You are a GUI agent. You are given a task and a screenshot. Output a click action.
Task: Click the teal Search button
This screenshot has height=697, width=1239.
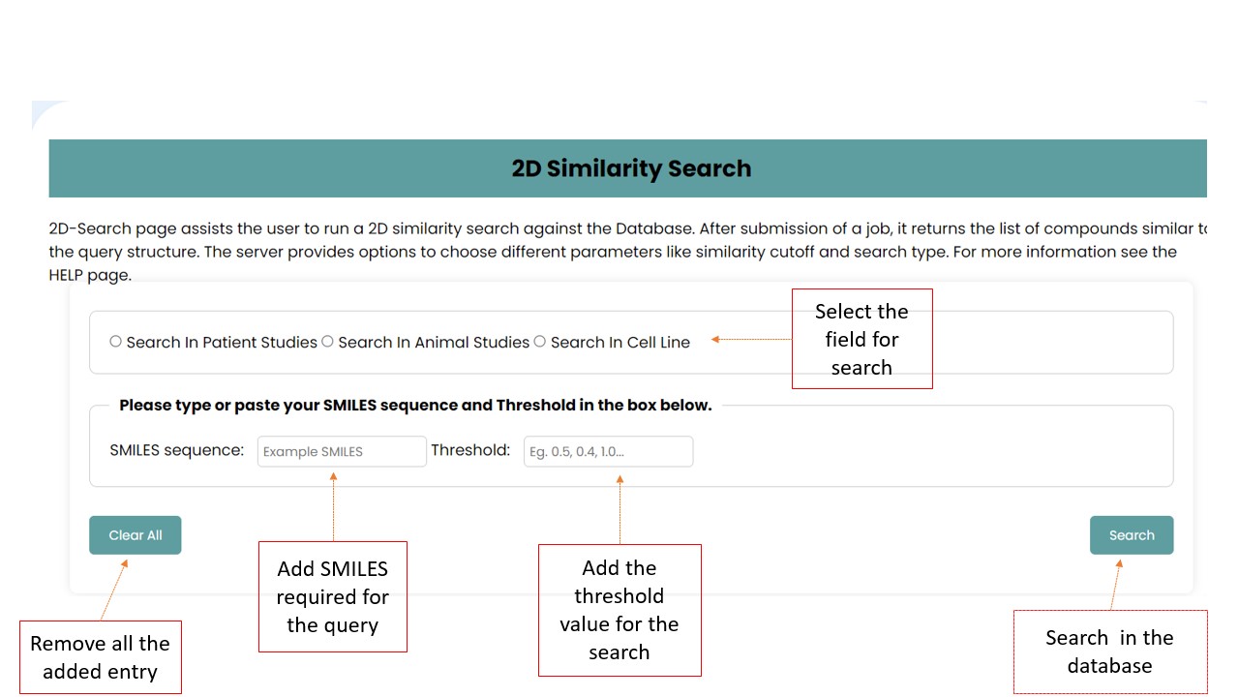[1131, 535]
